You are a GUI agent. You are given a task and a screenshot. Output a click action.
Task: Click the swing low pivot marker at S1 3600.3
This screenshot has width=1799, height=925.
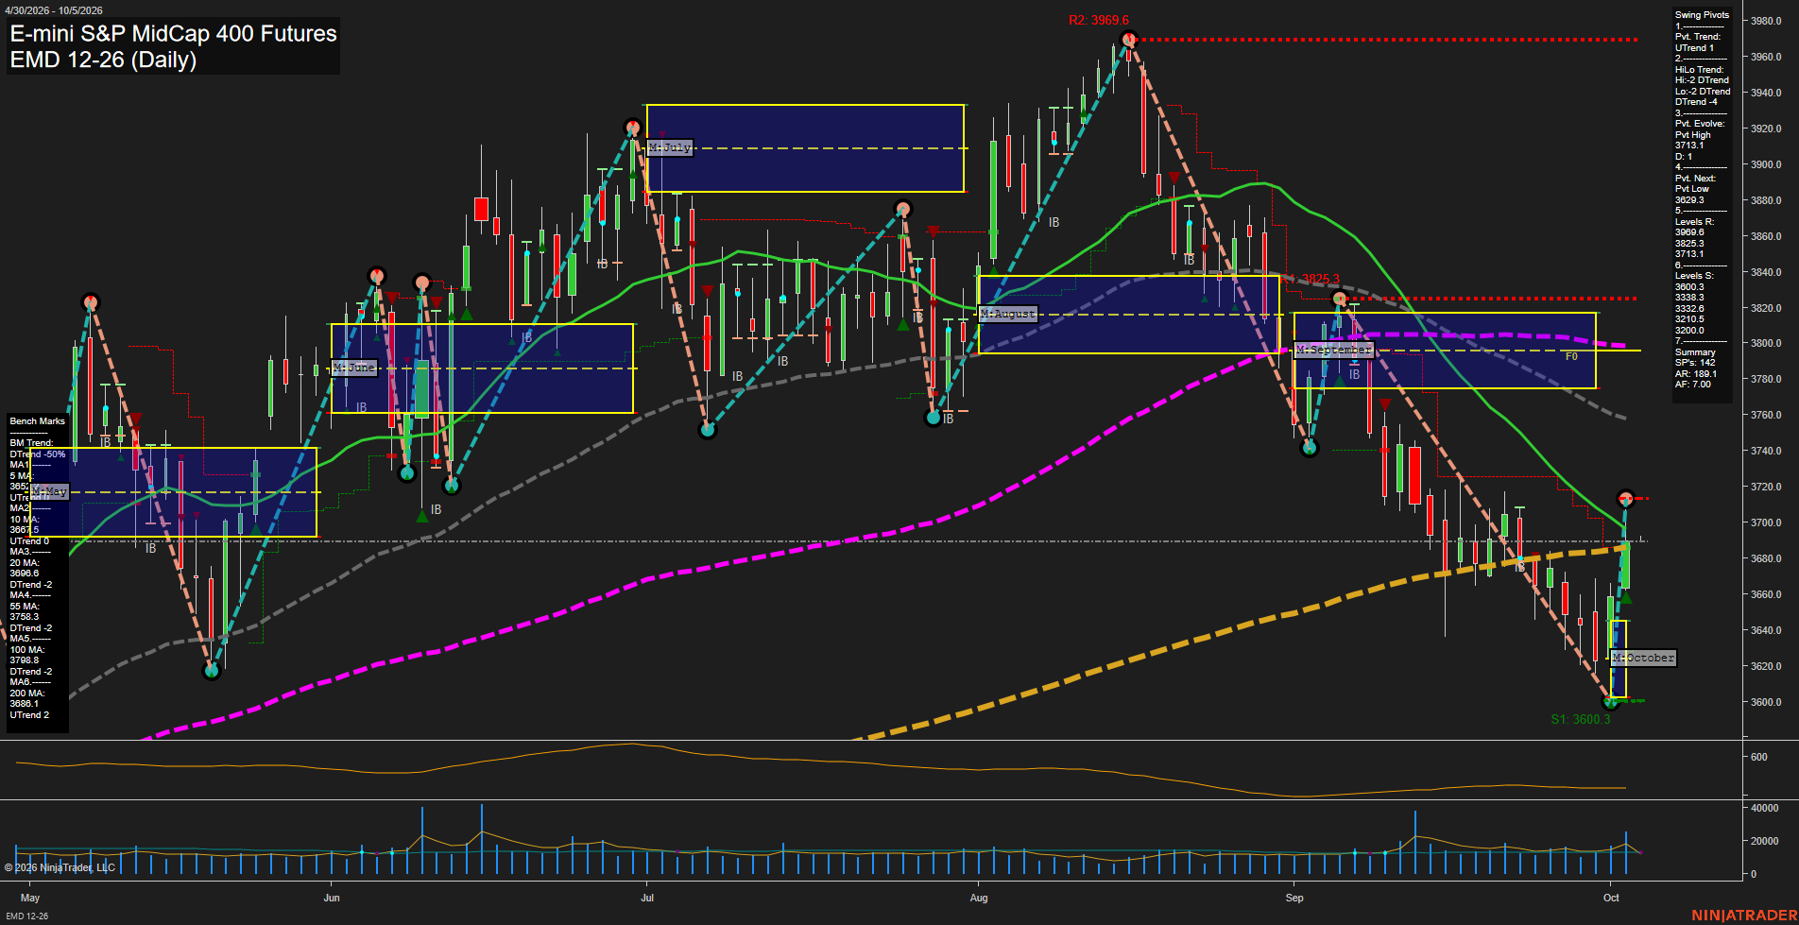point(1611,702)
